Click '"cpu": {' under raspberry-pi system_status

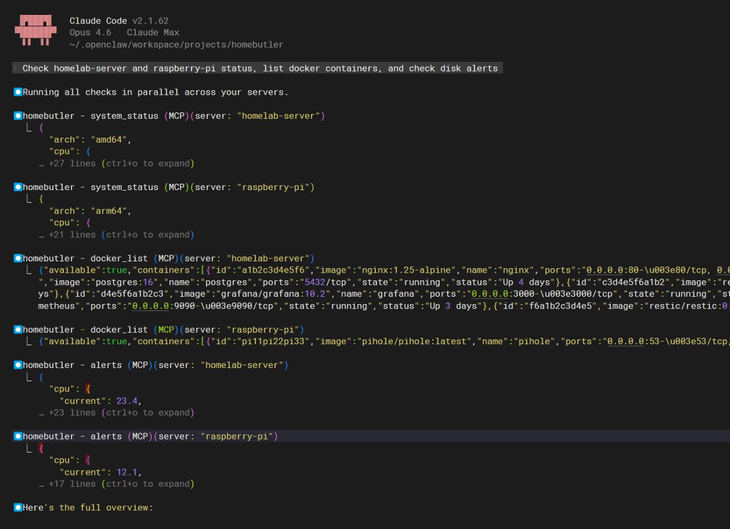pos(70,223)
